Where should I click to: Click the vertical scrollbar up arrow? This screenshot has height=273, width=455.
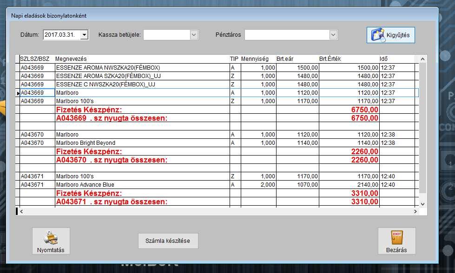pos(423,59)
